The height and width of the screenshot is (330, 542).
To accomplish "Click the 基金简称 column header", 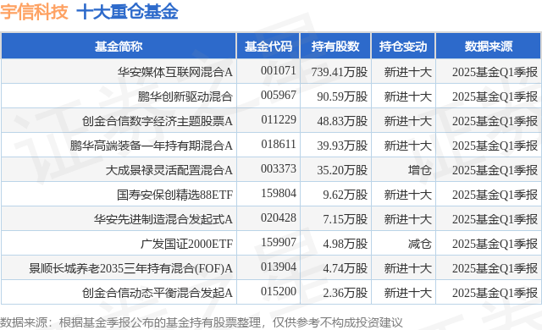I will pyautogui.click(x=119, y=47).
